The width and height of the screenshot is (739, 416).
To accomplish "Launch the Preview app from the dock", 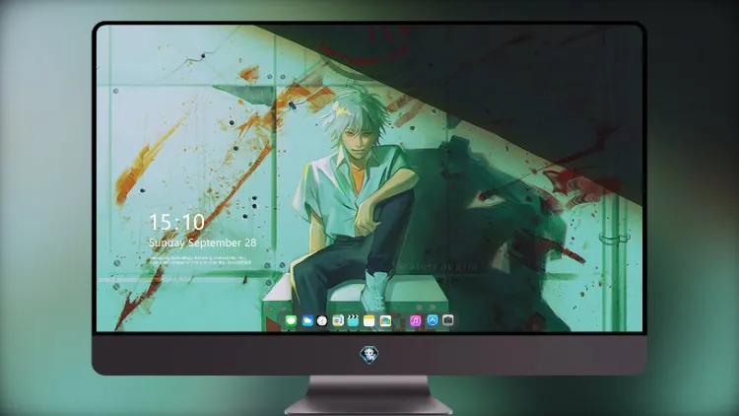I will pyautogui.click(x=337, y=320).
